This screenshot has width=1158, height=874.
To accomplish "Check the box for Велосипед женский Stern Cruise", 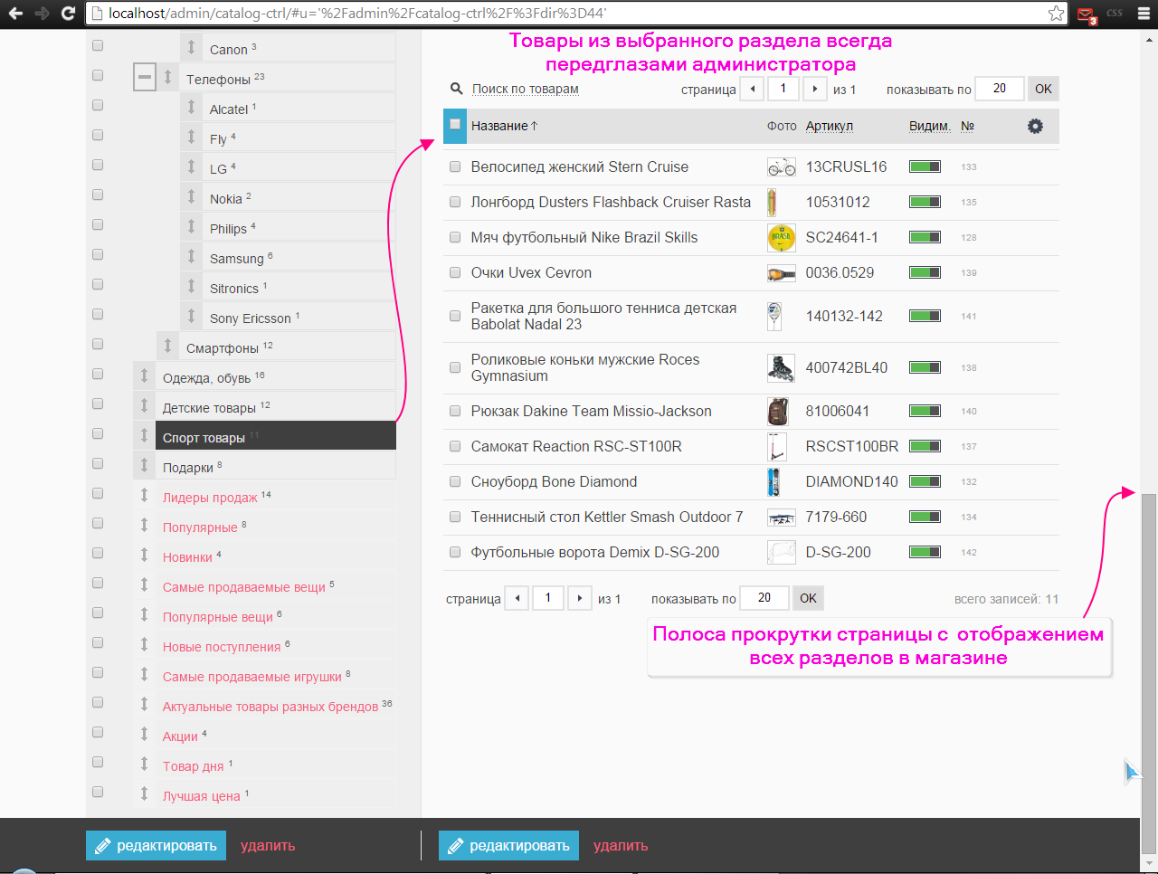I will [x=455, y=167].
